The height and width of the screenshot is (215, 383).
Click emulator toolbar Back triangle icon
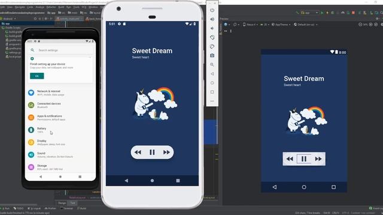tap(212, 73)
